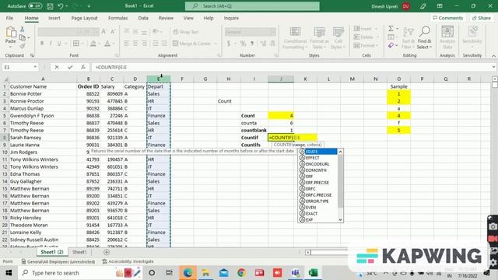This screenshot has width=498, height=280.
Task: Confirm the formula with the checkmark
Action: tap(70, 67)
